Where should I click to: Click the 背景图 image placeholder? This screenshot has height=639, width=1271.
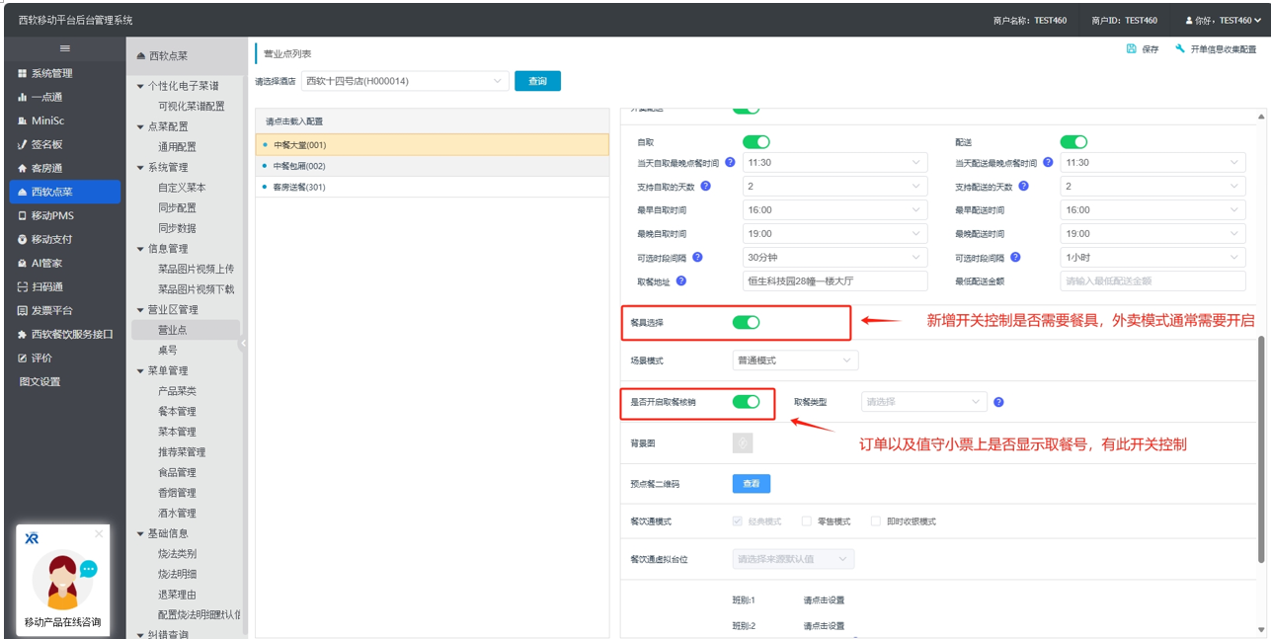click(x=743, y=442)
